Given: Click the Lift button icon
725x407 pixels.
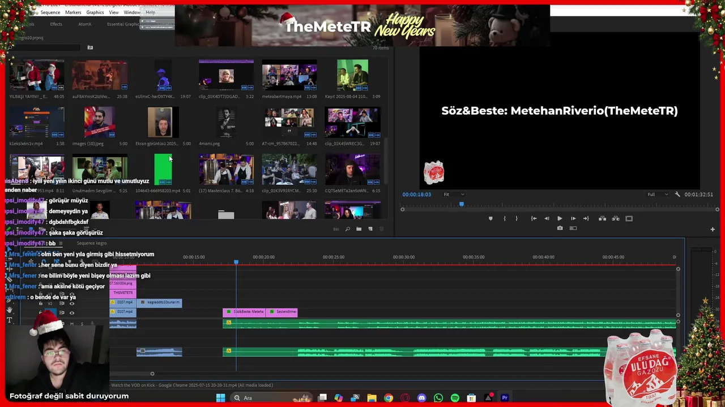Looking at the screenshot, I should (602, 218).
